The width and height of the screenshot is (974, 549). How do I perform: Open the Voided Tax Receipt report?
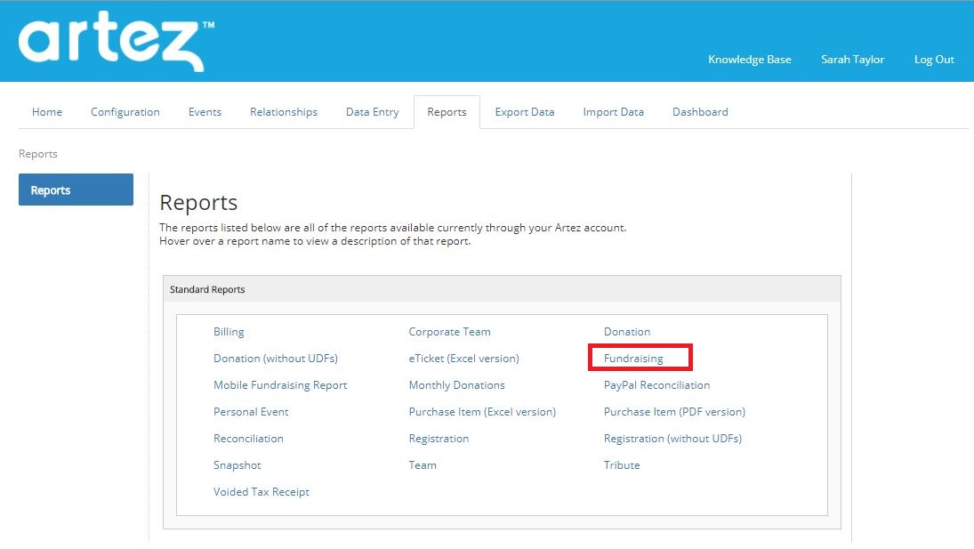click(262, 492)
